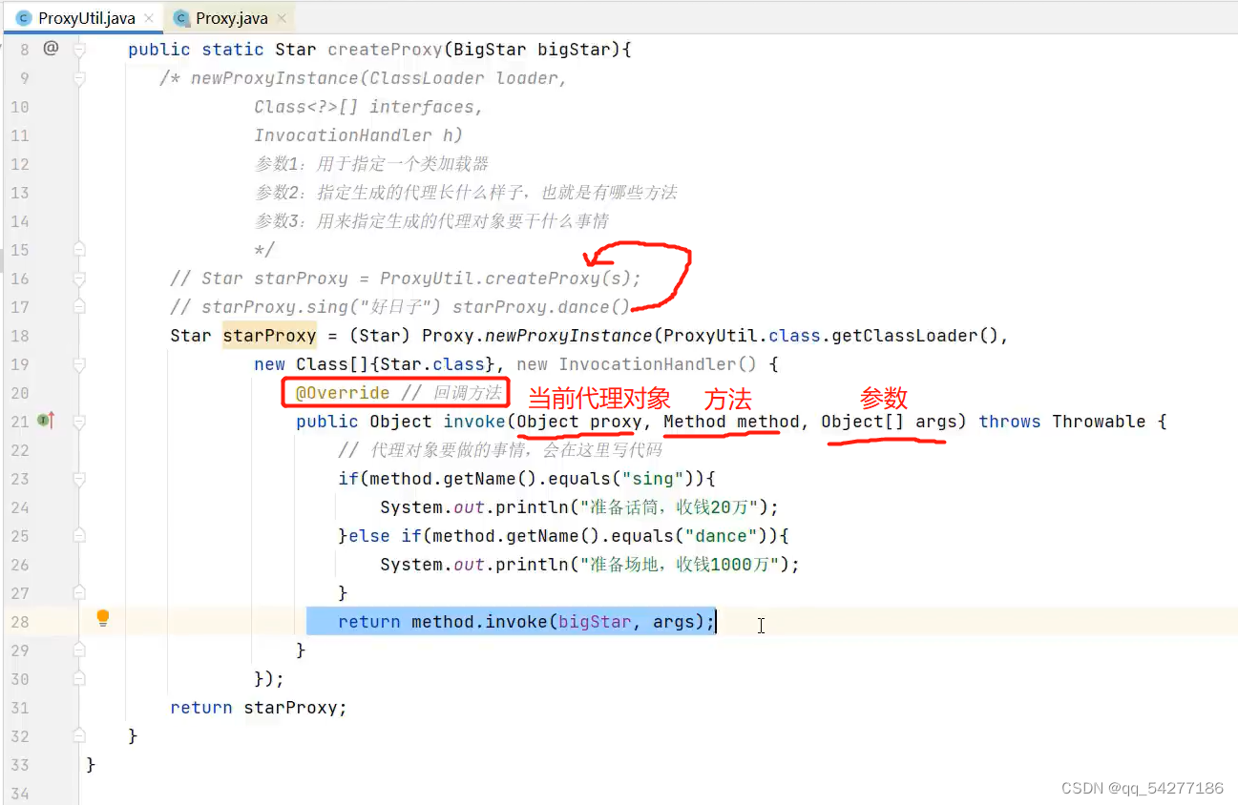Click the highlighted starProxy variable on line 18
The width and height of the screenshot is (1238, 805).
pyautogui.click(x=269, y=336)
